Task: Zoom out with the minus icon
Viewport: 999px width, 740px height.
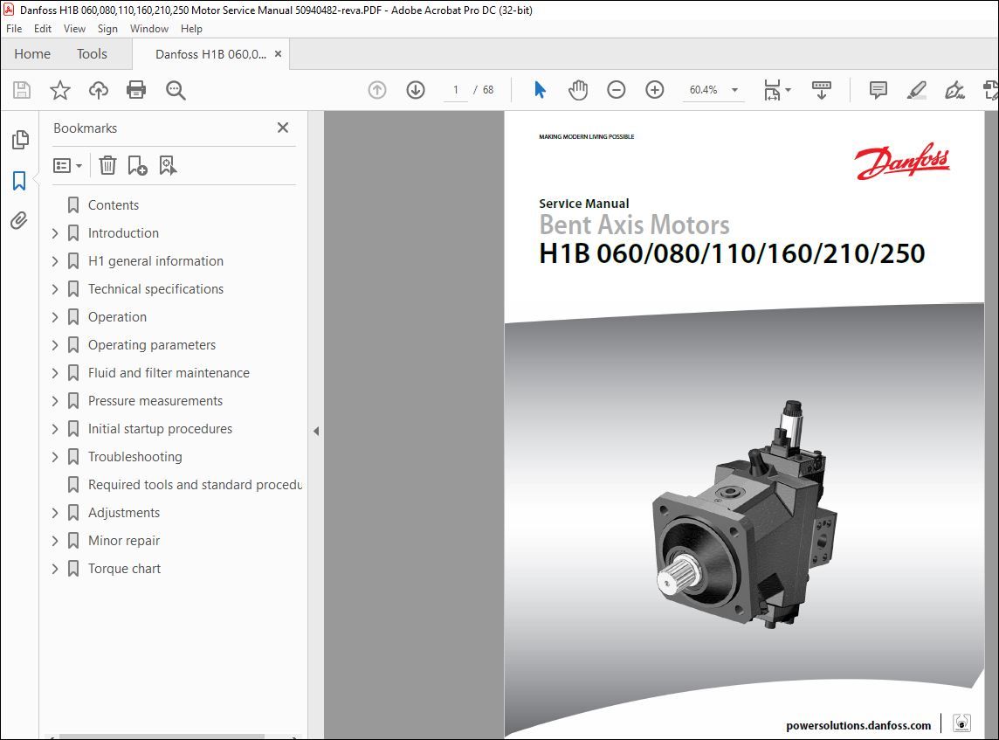Action: tap(616, 89)
